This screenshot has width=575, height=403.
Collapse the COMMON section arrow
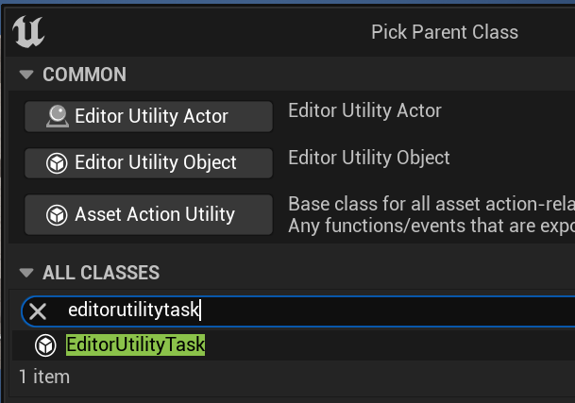click(x=26, y=75)
